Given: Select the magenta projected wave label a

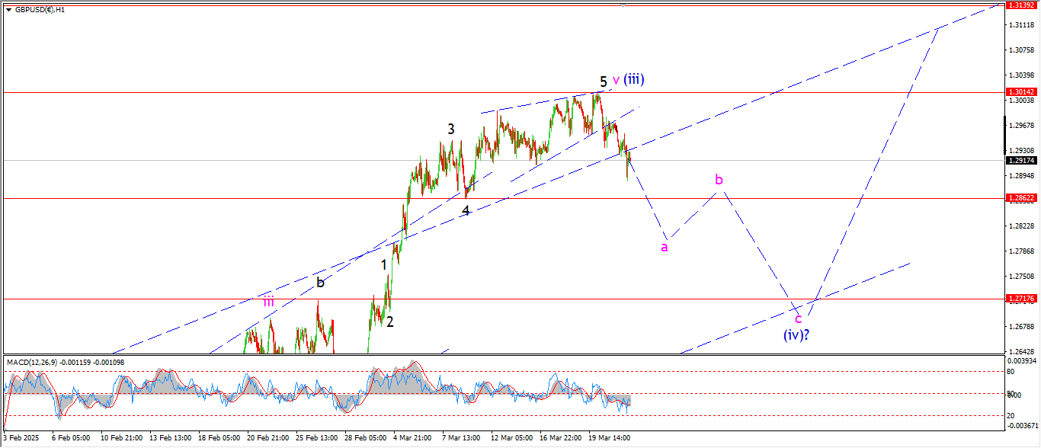Looking at the screenshot, I should click(665, 247).
